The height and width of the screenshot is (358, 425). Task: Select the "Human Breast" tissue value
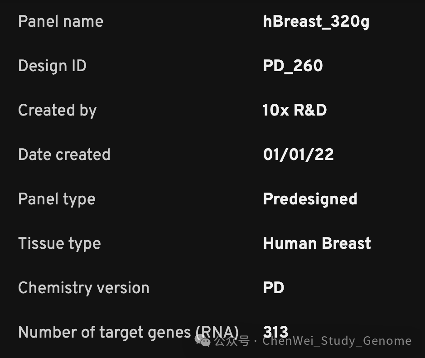pos(317,243)
